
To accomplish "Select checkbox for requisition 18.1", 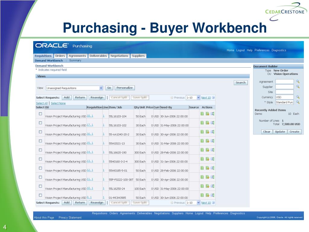I will [40, 114].
